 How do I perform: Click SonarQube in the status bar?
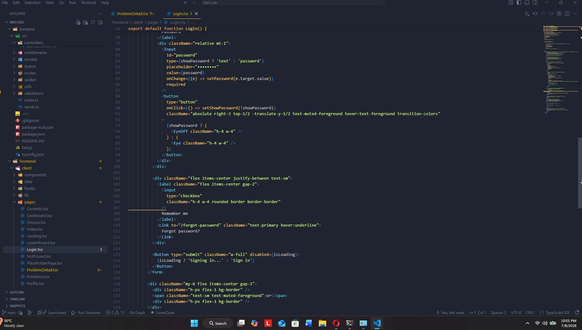pos(162,313)
